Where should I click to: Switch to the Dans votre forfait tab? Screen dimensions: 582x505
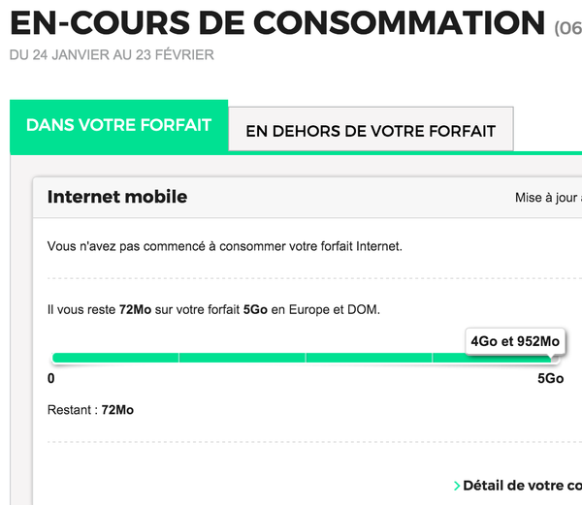(118, 127)
